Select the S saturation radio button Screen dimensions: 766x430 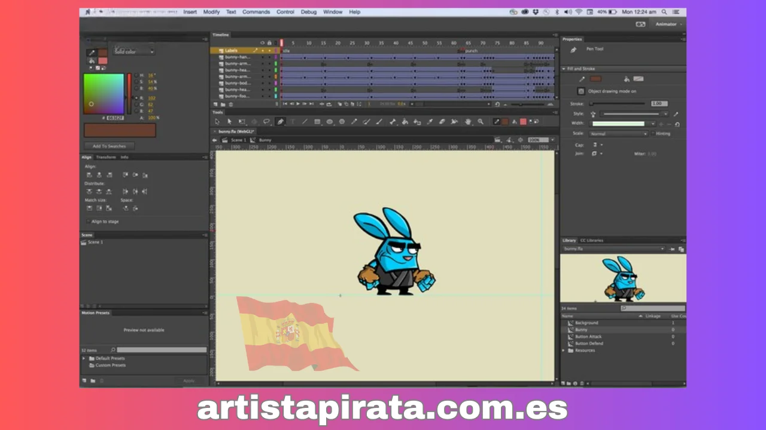[135, 82]
